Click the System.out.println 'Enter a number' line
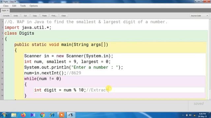This screenshot has width=211, height=118. [x=74, y=67]
